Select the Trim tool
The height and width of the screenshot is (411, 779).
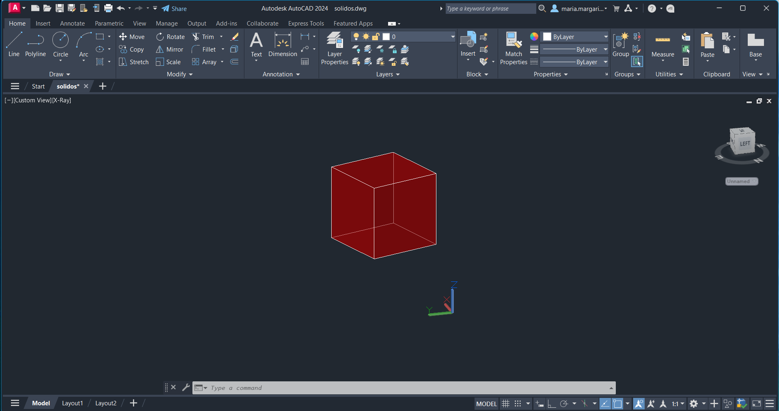coord(203,37)
